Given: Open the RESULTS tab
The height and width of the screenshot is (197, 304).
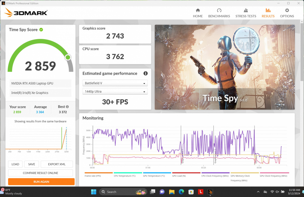Looking at the screenshot, I should [x=268, y=13].
